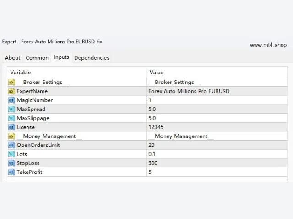This screenshot has width=293, height=219.
Task: Switch to the Common tab
Action: pyautogui.click(x=37, y=58)
